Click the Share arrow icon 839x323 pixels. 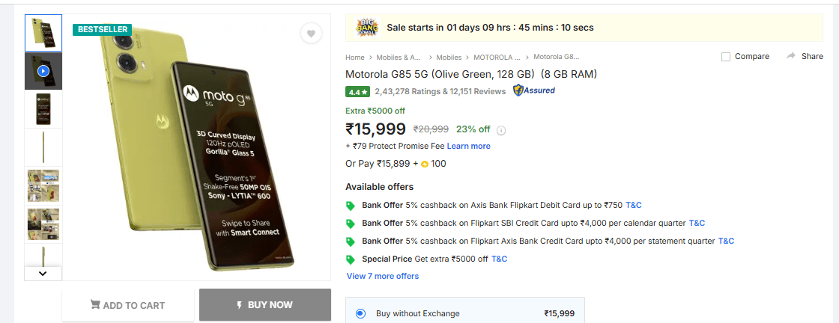pos(791,56)
